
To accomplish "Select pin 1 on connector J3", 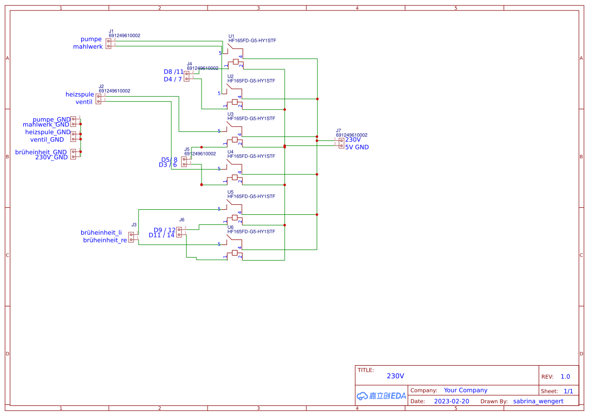I will pyautogui.click(x=131, y=238).
